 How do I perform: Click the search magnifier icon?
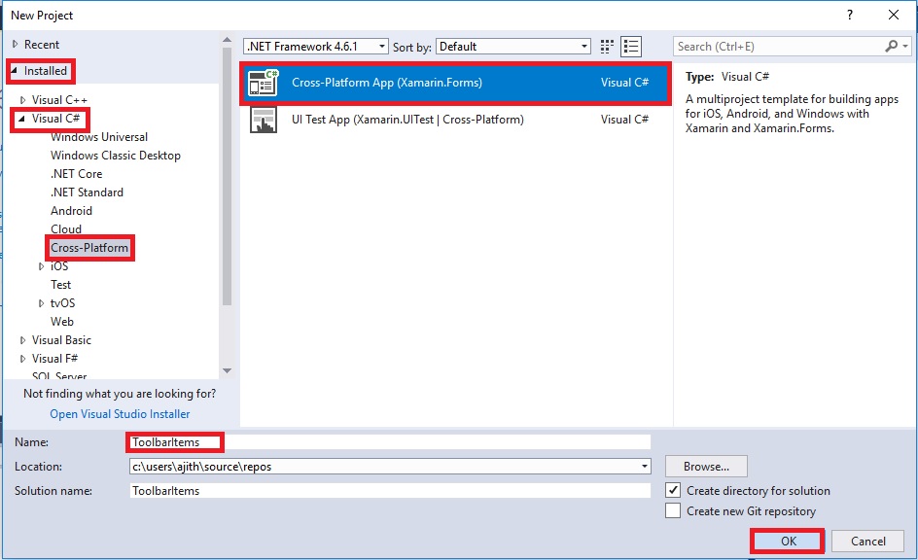tap(891, 47)
